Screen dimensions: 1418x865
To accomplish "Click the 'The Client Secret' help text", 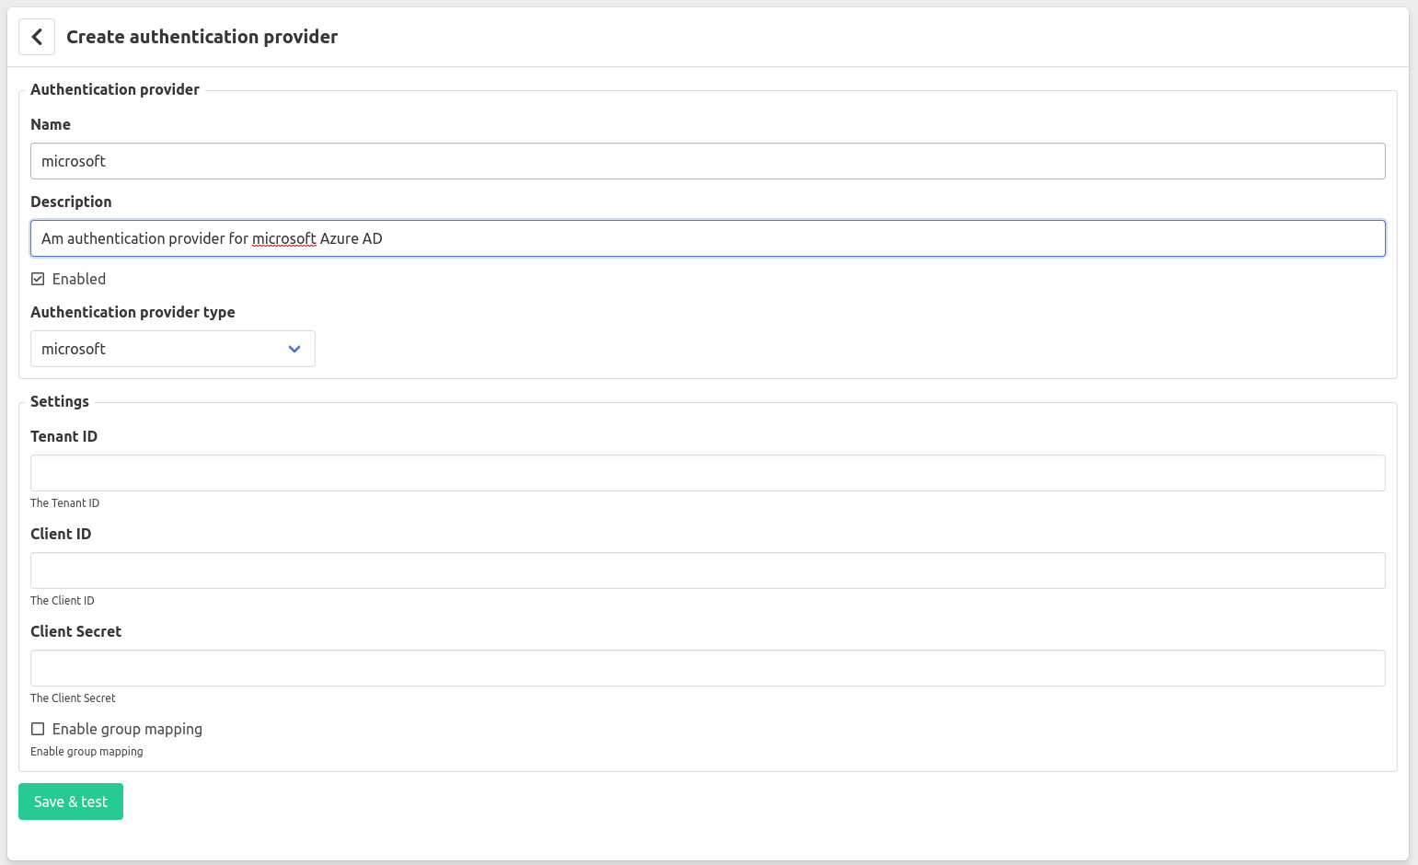I will click(73, 698).
